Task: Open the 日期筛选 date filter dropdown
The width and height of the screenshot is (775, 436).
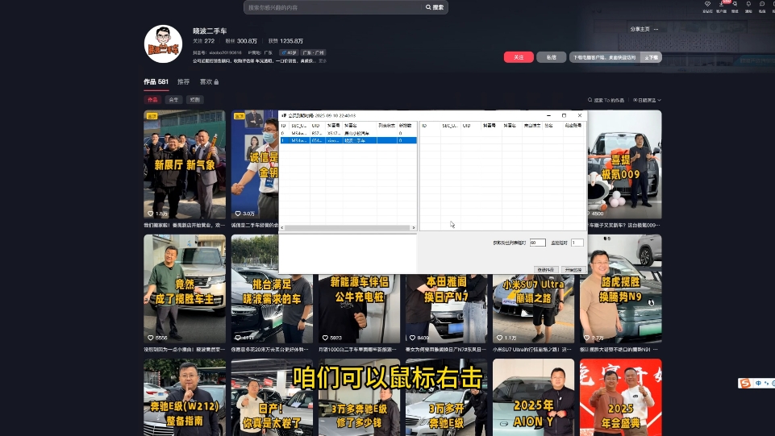Action: (x=647, y=100)
